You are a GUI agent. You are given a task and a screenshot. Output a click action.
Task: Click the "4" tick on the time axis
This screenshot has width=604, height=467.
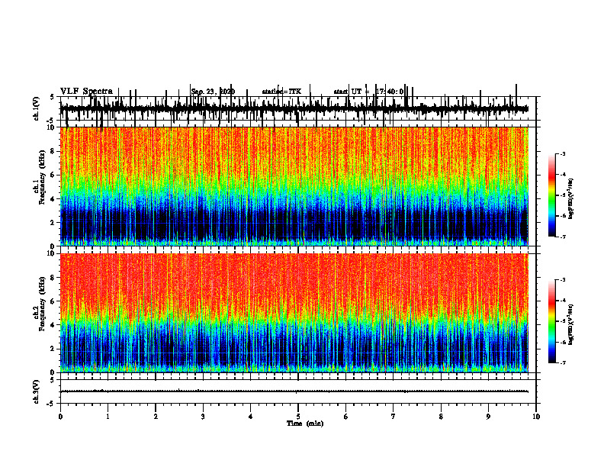pyautogui.click(x=251, y=417)
